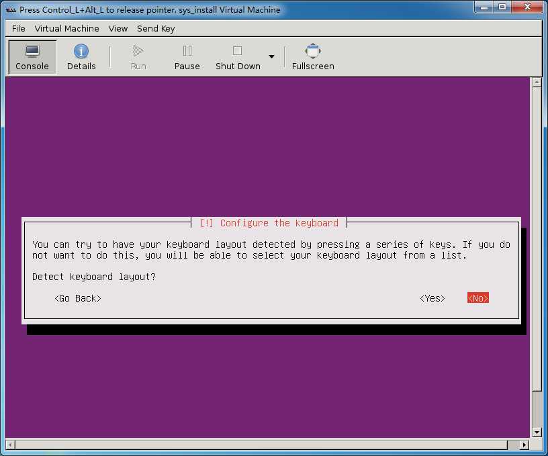The height and width of the screenshot is (456, 548).
Task: Open the Send Key menu
Action: (156, 29)
